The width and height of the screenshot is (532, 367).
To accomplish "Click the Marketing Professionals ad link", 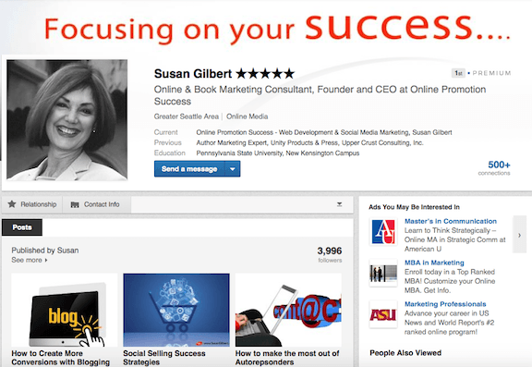I will click(445, 304).
